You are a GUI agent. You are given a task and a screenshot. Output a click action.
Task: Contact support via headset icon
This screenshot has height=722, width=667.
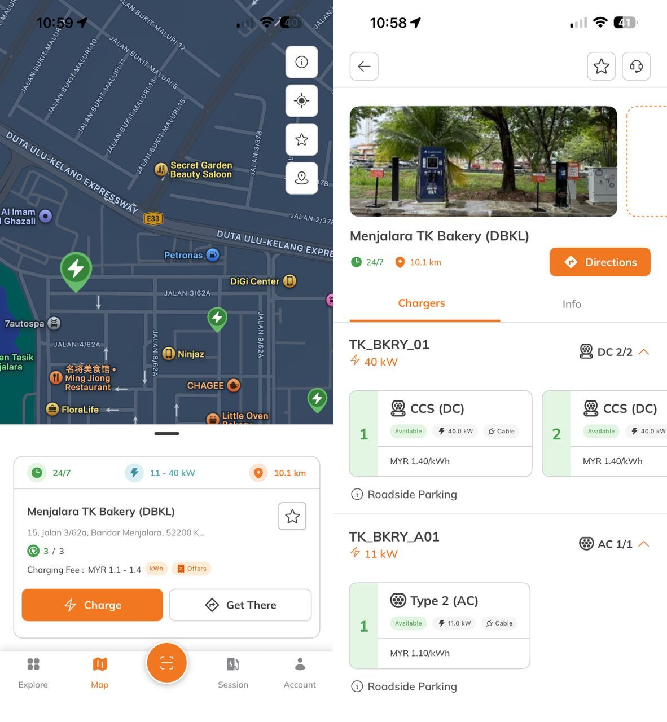tap(636, 67)
